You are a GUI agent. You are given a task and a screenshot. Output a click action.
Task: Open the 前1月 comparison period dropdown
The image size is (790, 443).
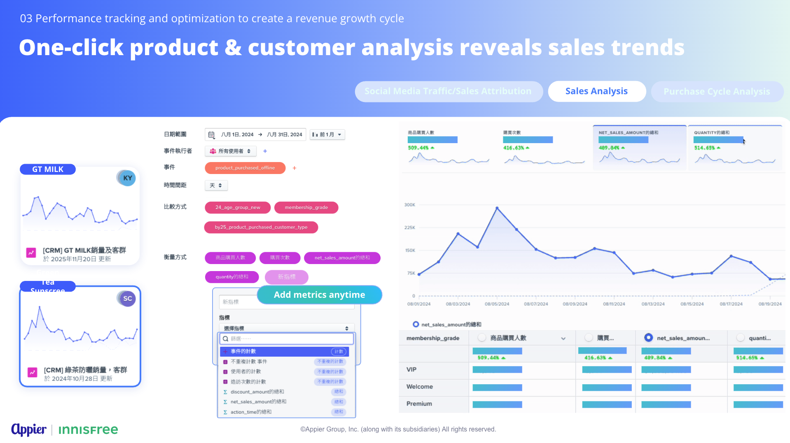pyautogui.click(x=327, y=135)
